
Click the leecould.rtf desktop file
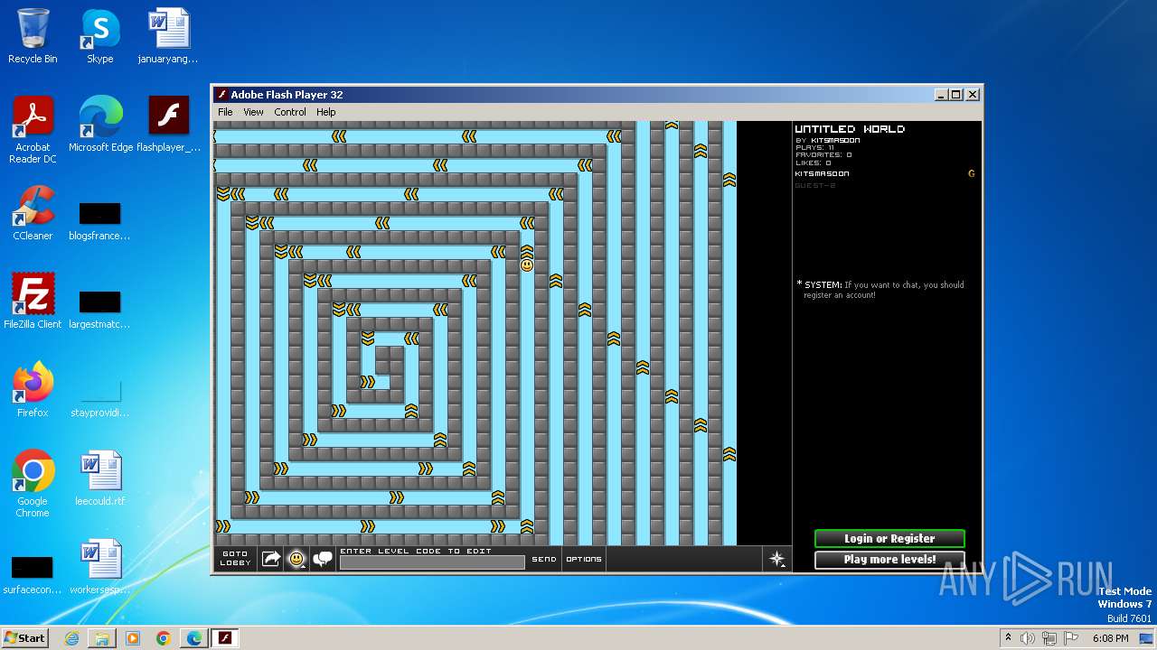coord(99,478)
